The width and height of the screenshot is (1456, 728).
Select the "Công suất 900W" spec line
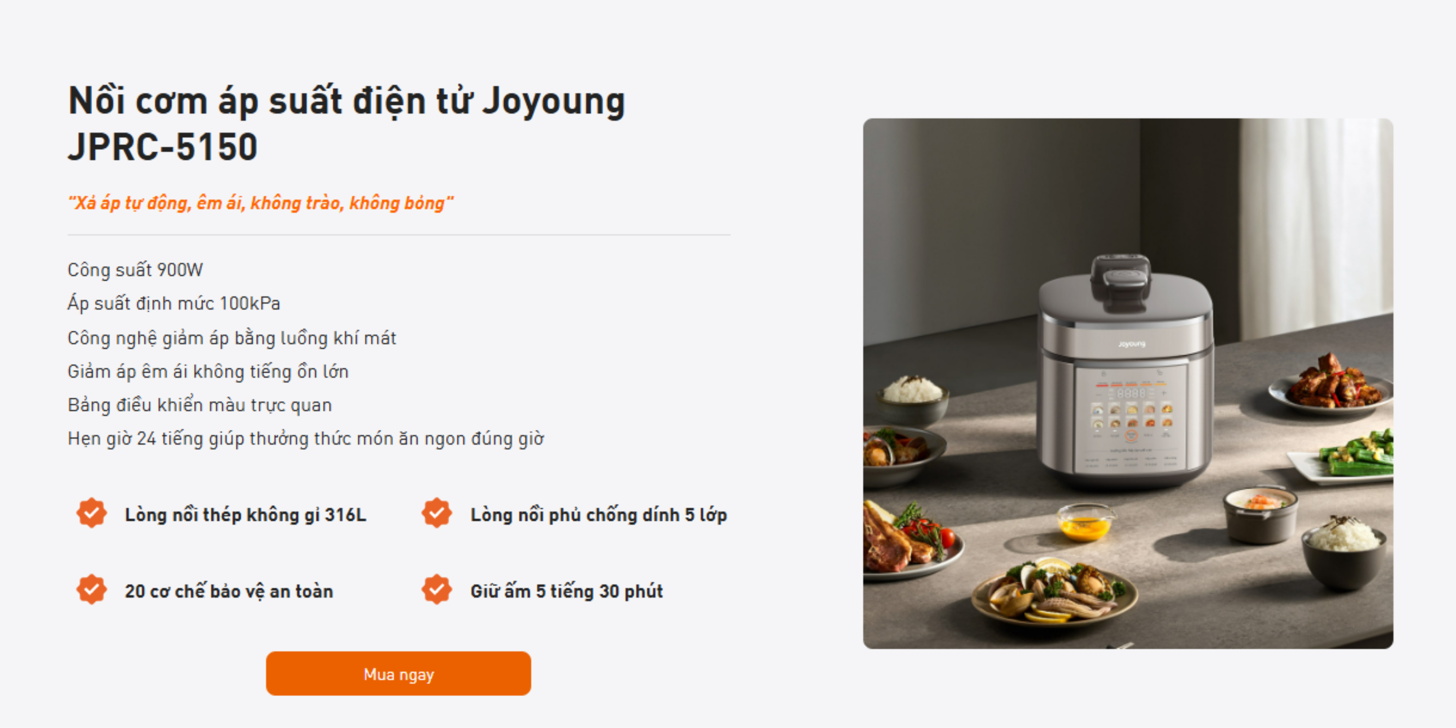[x=135, y=270]
